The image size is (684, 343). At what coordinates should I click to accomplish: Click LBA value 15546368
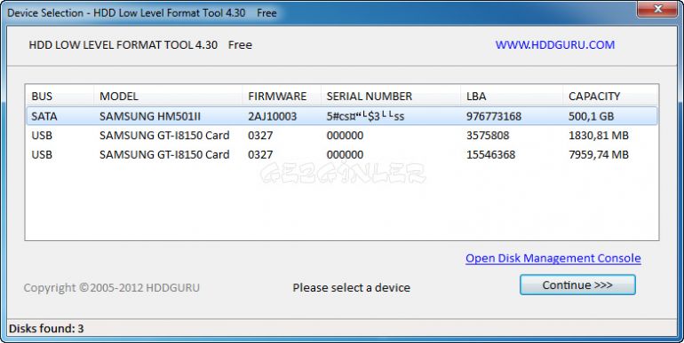[x=490, y=154]
